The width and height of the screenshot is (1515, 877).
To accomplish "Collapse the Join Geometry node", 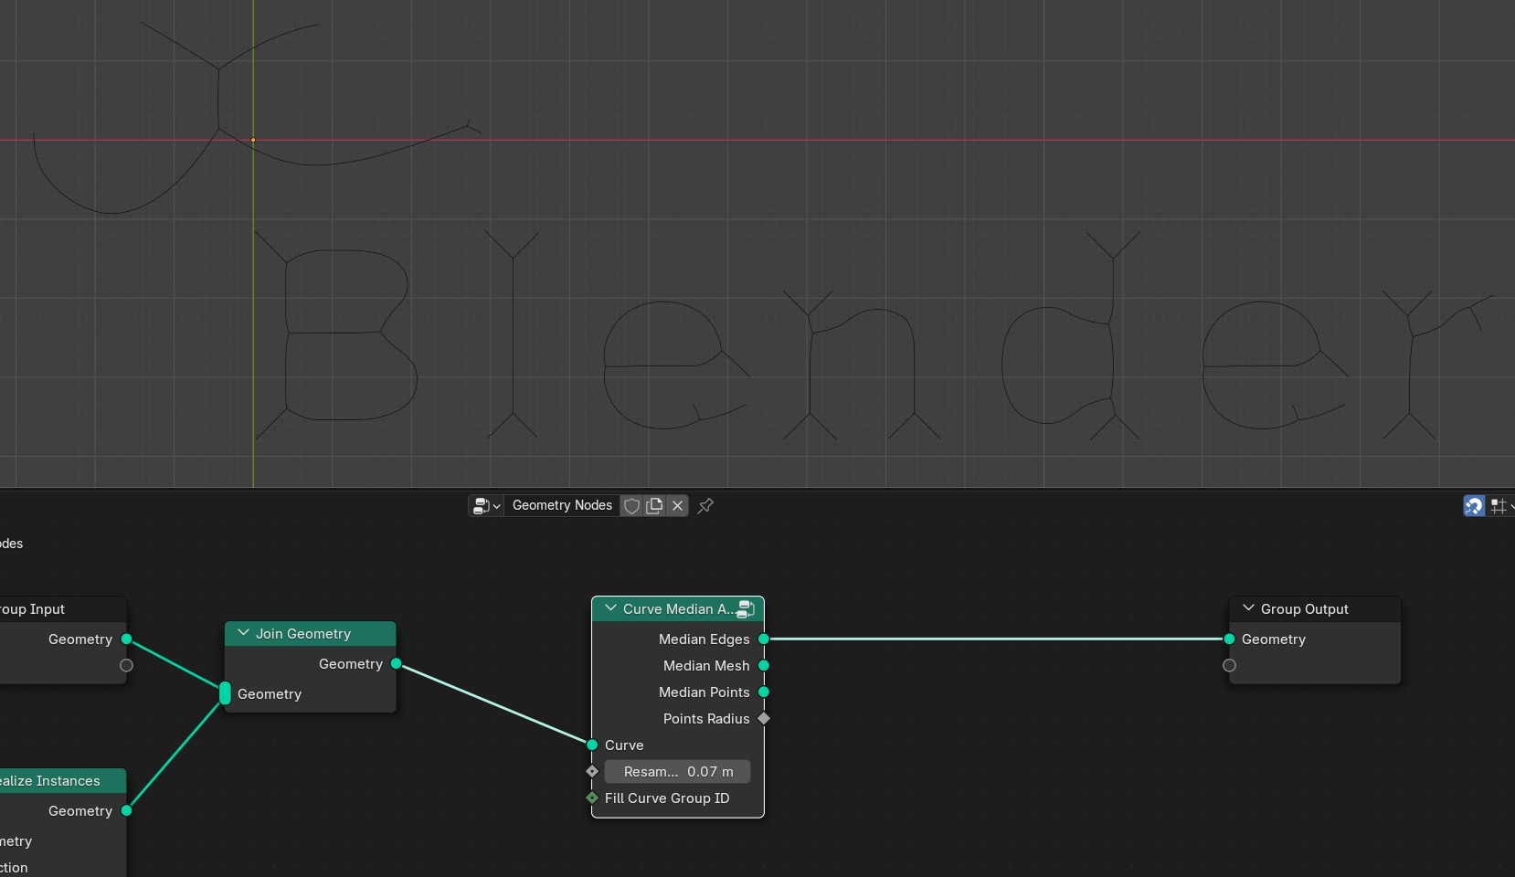I will [243, 632].
